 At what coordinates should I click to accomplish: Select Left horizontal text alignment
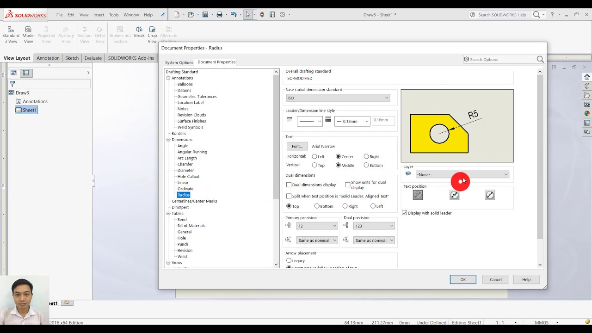(x=314, y=157)
